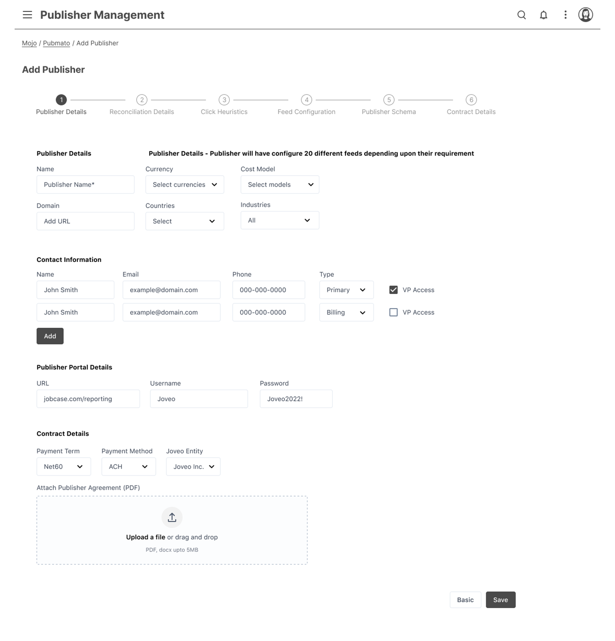Open the Industries All dropdown
The image size is (615, 641).
280,221
